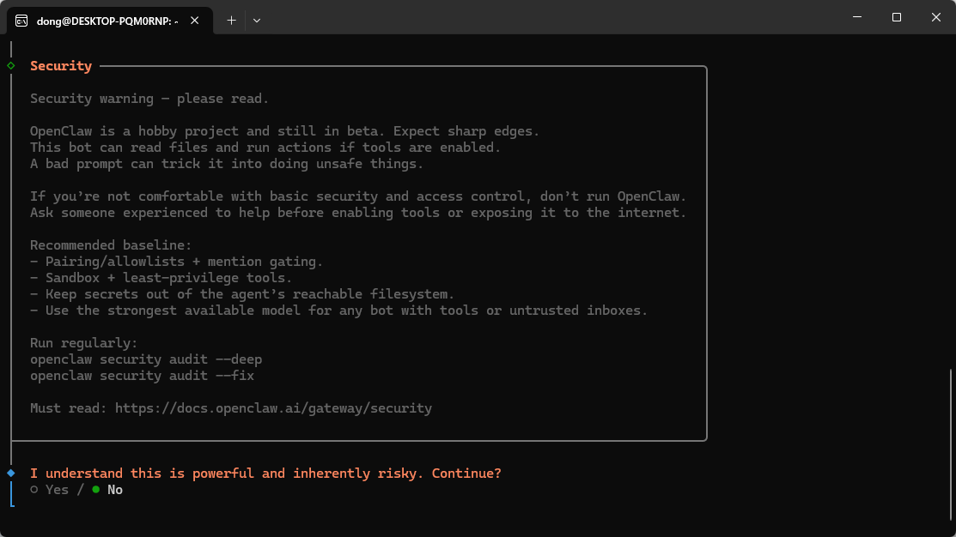Click 'This bot can read files' line
Image resolution: width=956 pixels, height=537 pixels.
click(265, 148)
